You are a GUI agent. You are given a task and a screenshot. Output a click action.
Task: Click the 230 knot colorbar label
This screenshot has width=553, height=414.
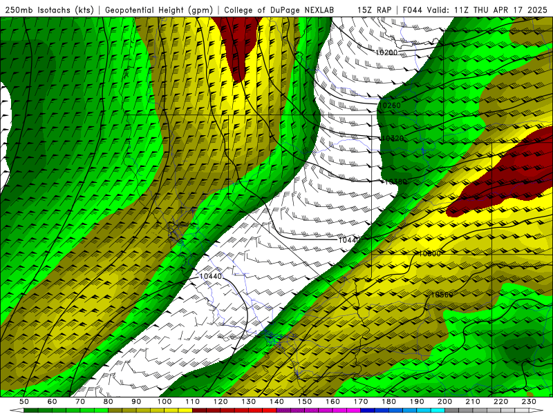[x=529, y=402]
